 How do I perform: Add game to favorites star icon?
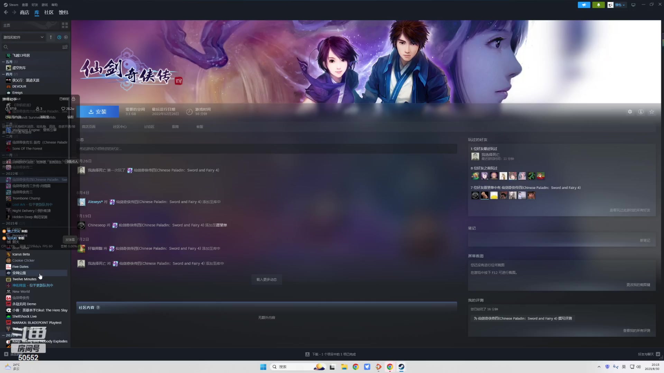(x=652, y=112)
